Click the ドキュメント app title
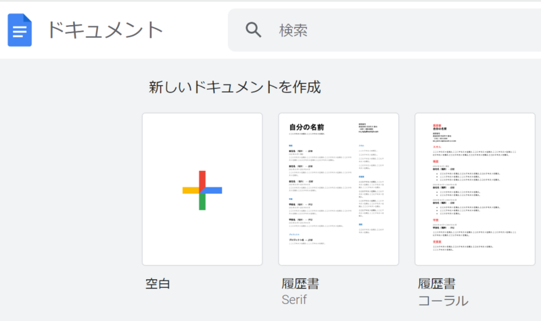Screen dimensions: 541x321 [x=105, y=30]
